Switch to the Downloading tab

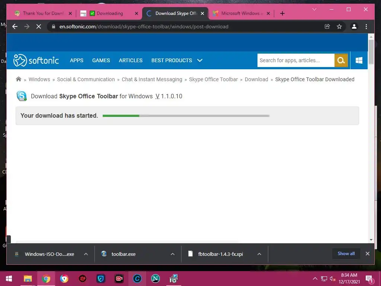110,13
